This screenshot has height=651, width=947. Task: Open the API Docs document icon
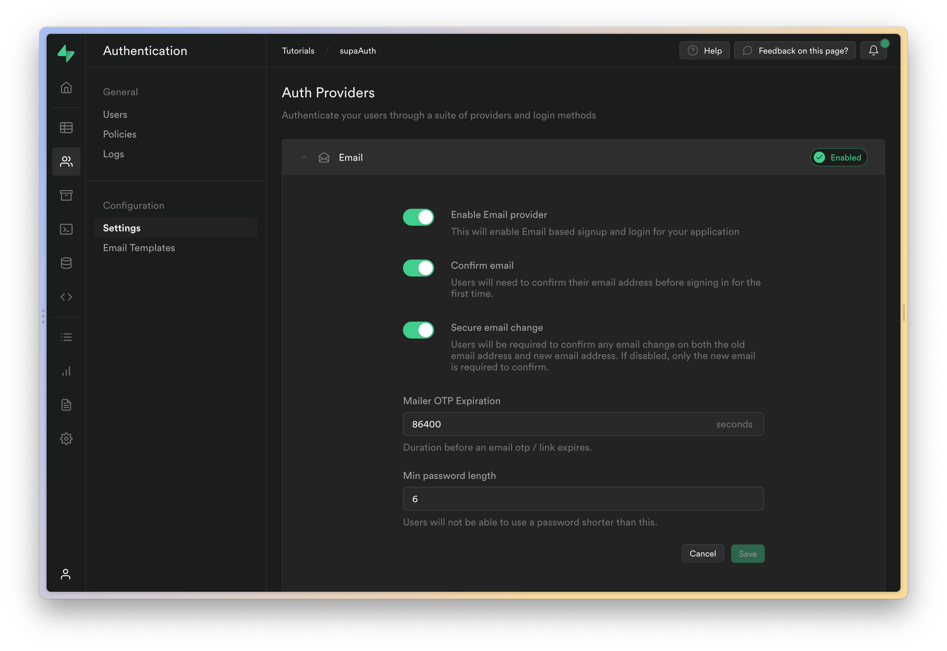(x=66, y=405)
